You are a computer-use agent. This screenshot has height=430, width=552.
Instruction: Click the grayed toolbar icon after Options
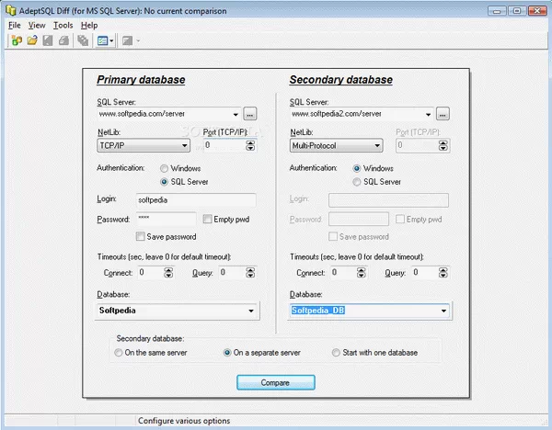tap(127, 41)
